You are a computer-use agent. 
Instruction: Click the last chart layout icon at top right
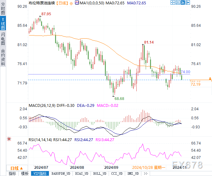click(x=187, y=2)
